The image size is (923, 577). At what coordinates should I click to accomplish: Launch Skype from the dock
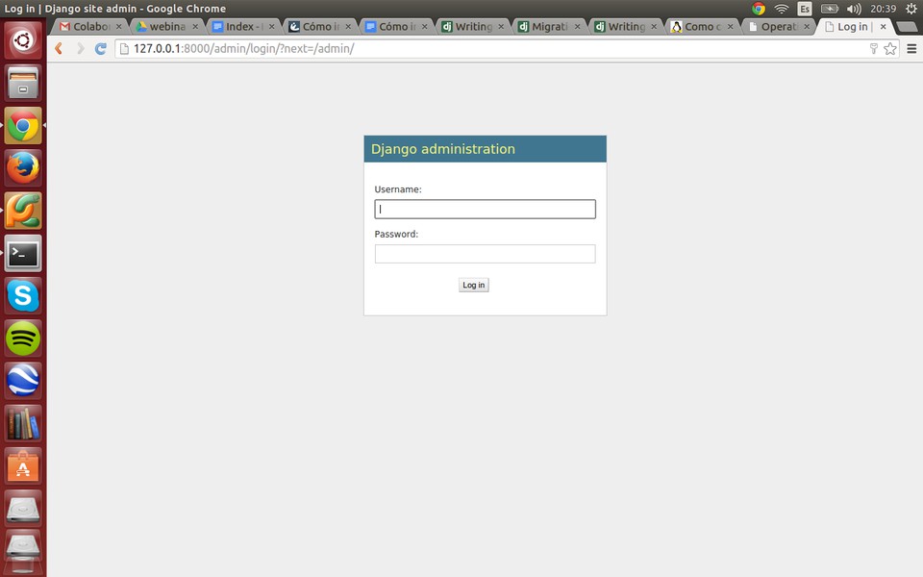click(23, 295)
